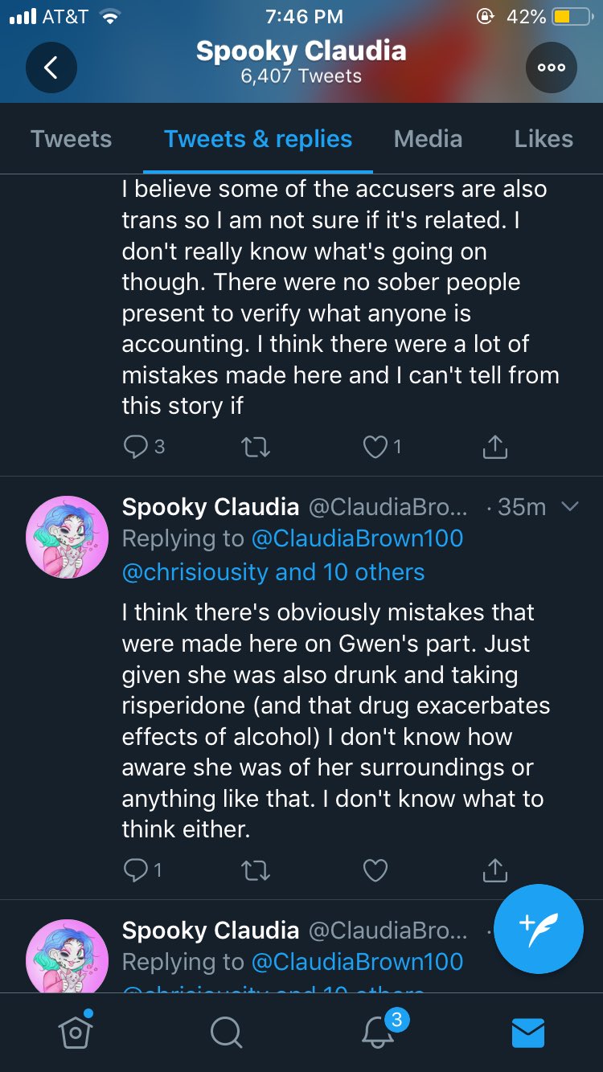Tap the "@chrisiousity and 10 others" link
The width and height of the screenshot is (603, 1072).
(273, 571)
